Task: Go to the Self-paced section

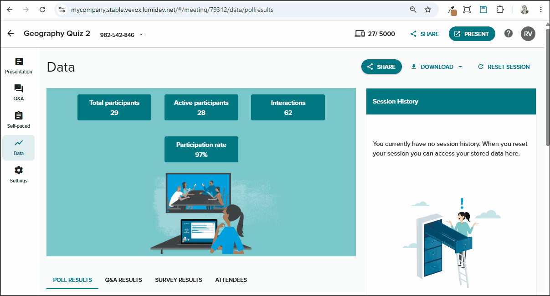Action: [19, 120]
